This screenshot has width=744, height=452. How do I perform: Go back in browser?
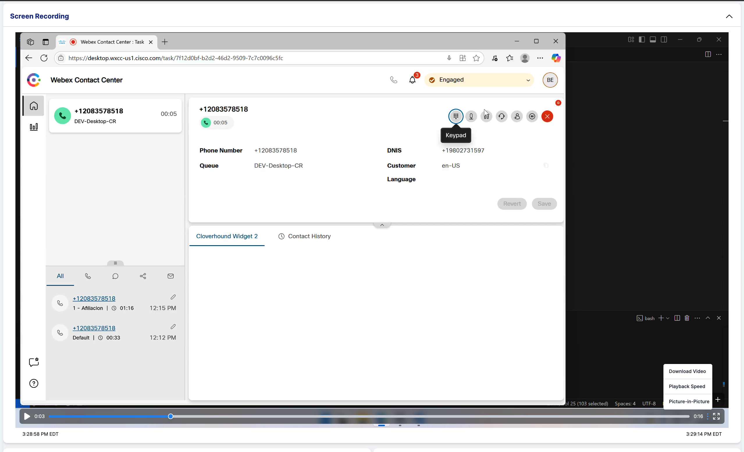pos(29,58)
